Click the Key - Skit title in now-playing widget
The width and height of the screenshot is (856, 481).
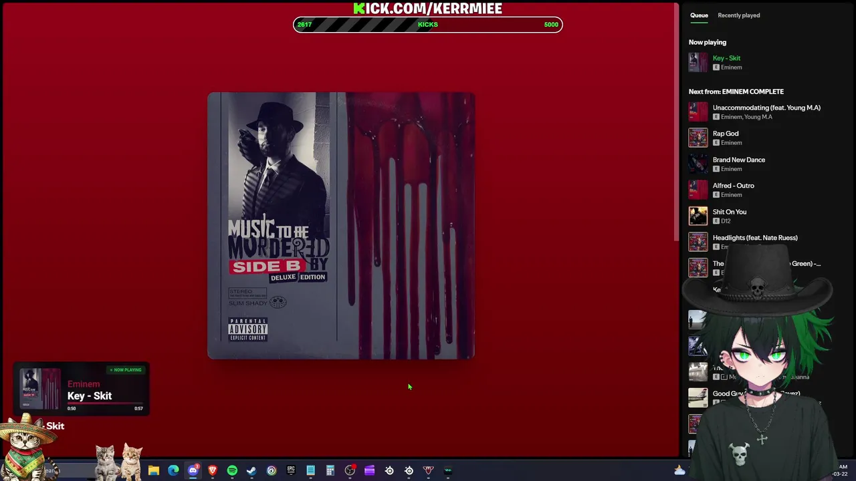[90, 396]
